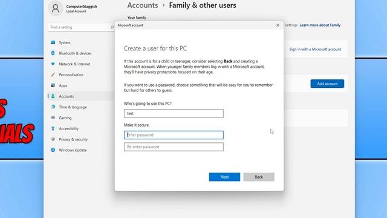The width and height of the screenshot is (387, 218).
Task: Click the Make it secure label
Action: click(137, 125)
